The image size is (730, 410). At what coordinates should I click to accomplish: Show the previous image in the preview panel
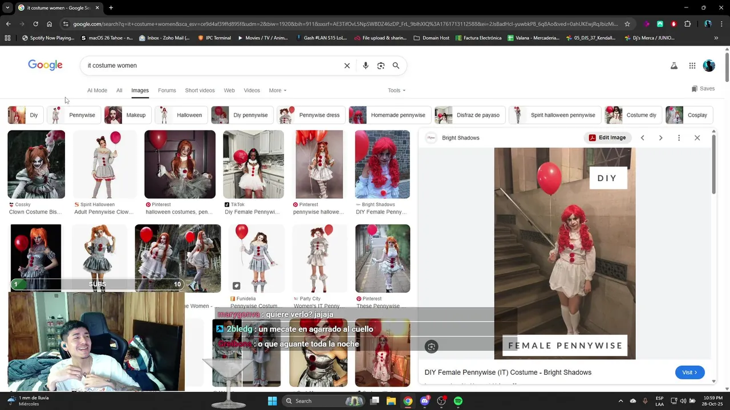point(642,138)
